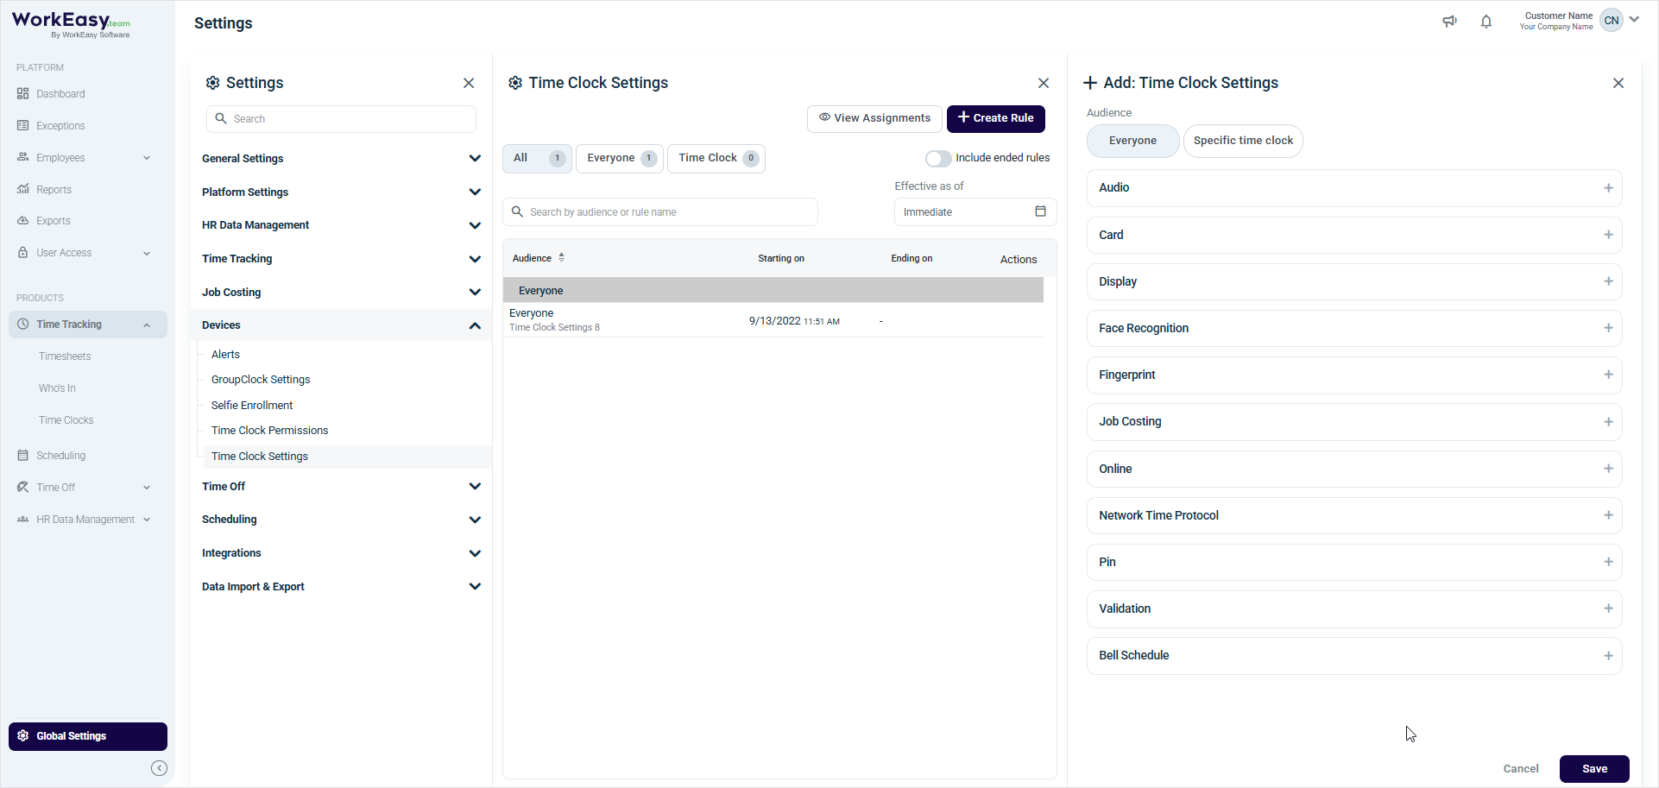1659x788 pixels.
Task: Expand Job Costing rule section plus icon
Action: pyautogui.click(x=1608, y=422)
